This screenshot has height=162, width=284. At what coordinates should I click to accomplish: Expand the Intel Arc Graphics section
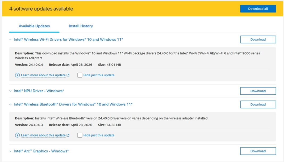point(10,151)
